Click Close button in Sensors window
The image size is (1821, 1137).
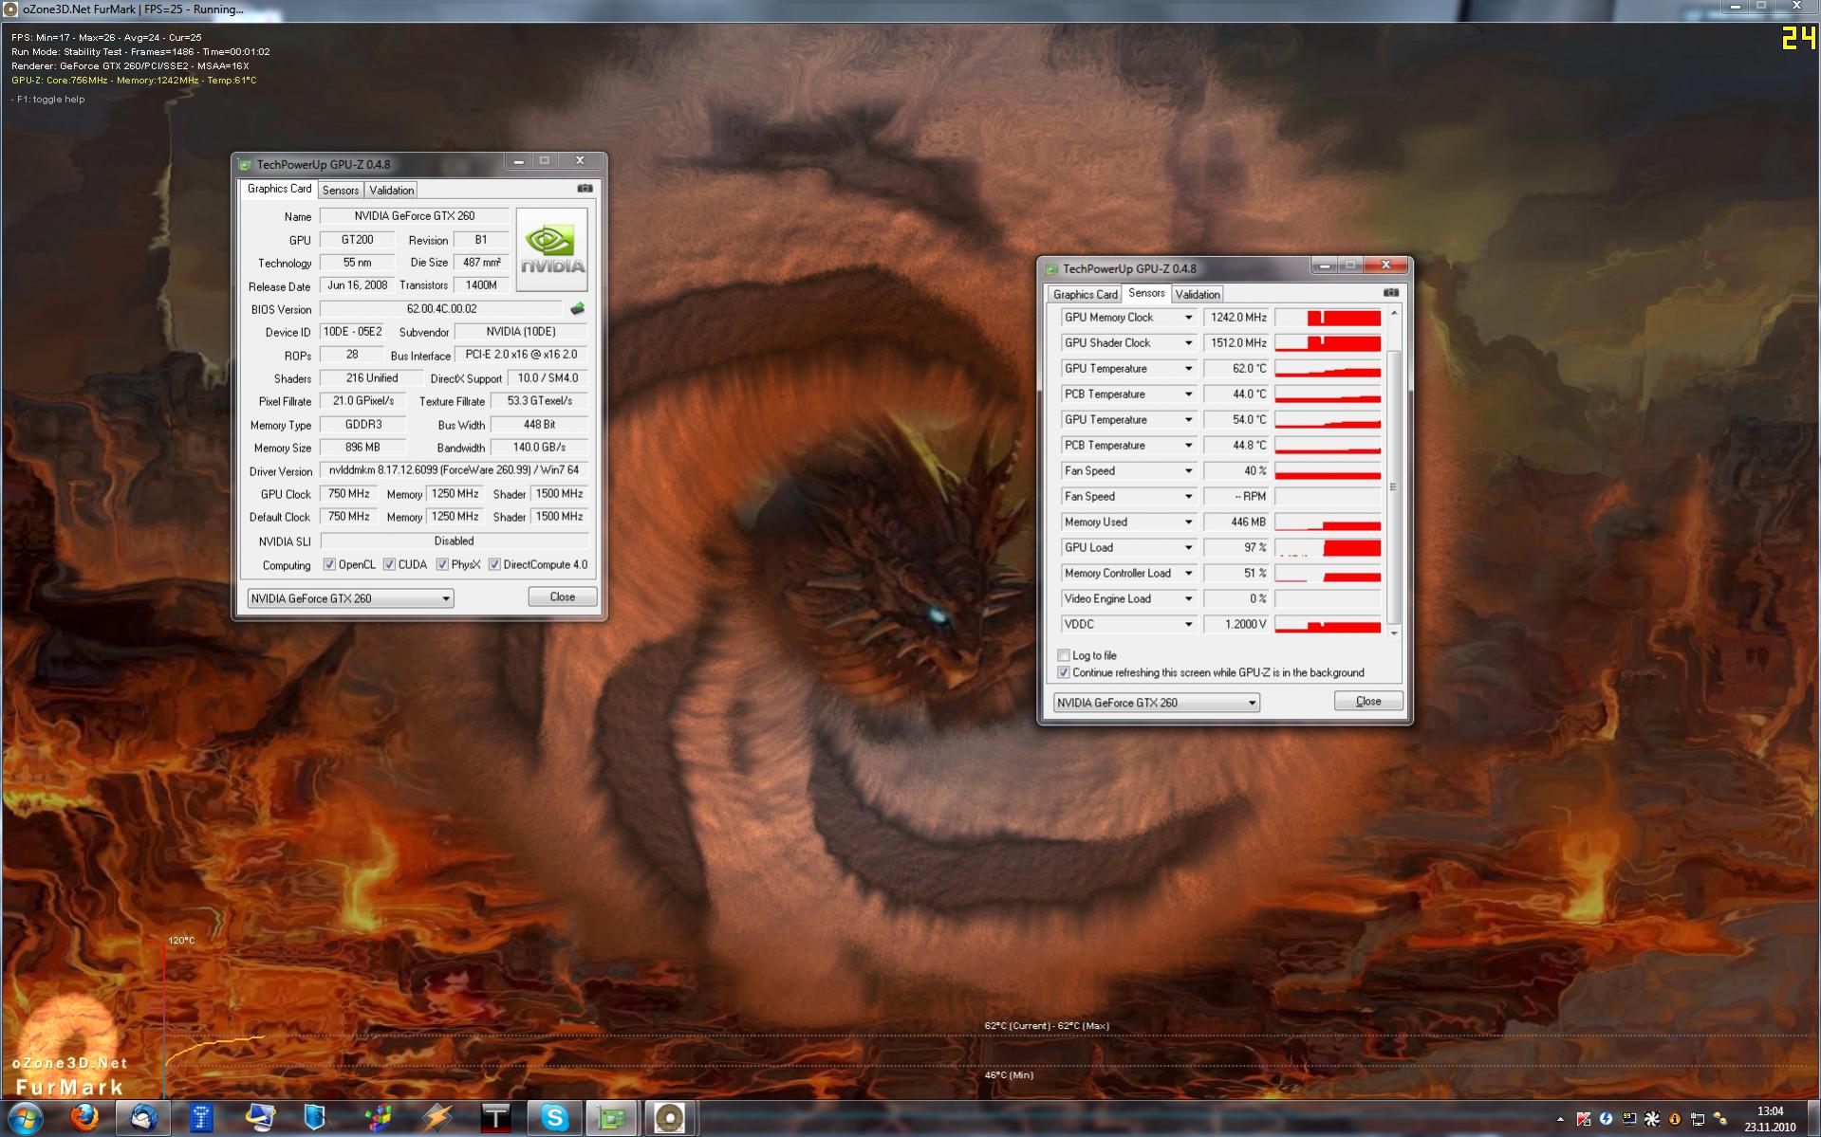[x=1368, y=702]
